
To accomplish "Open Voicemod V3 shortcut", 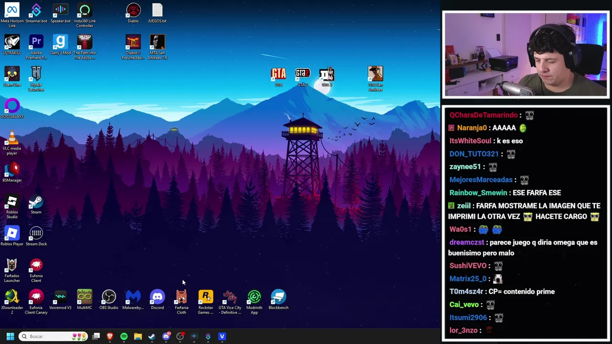I will tap(60, 300).
